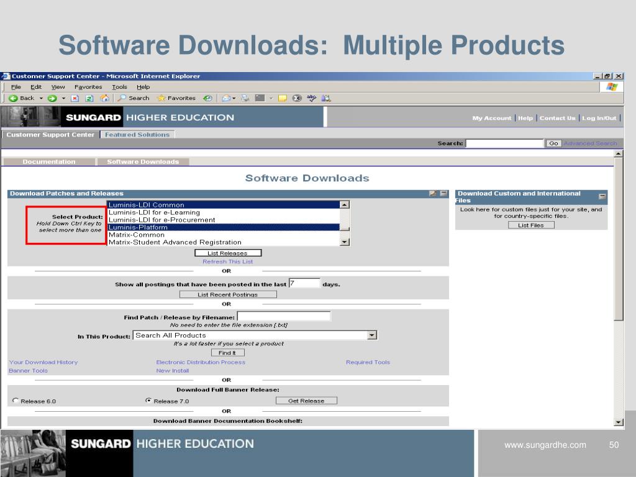636x477 pixels.
Task: Open the Favorites menu
Action: click(88, 87)
